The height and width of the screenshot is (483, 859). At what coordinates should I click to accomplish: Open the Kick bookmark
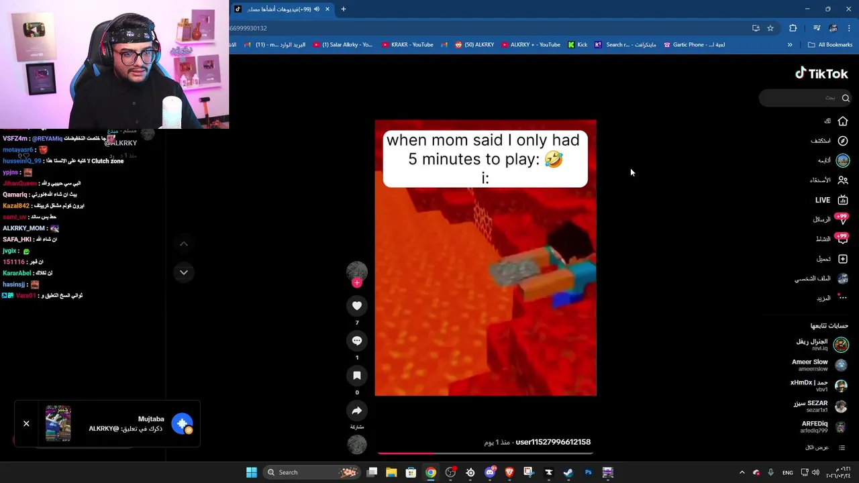click(578, 45)
